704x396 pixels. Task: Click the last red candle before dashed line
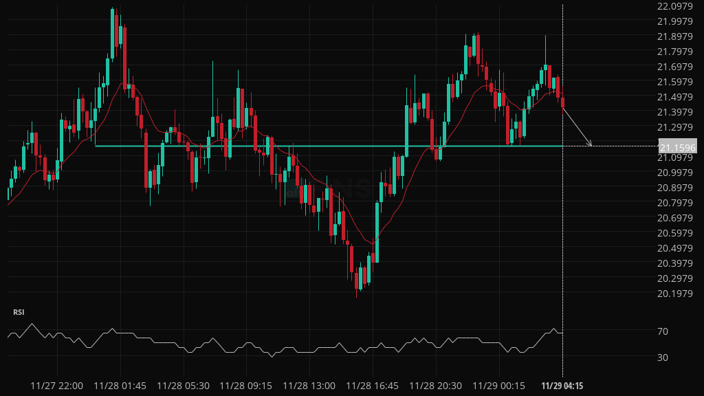point(562,102)
